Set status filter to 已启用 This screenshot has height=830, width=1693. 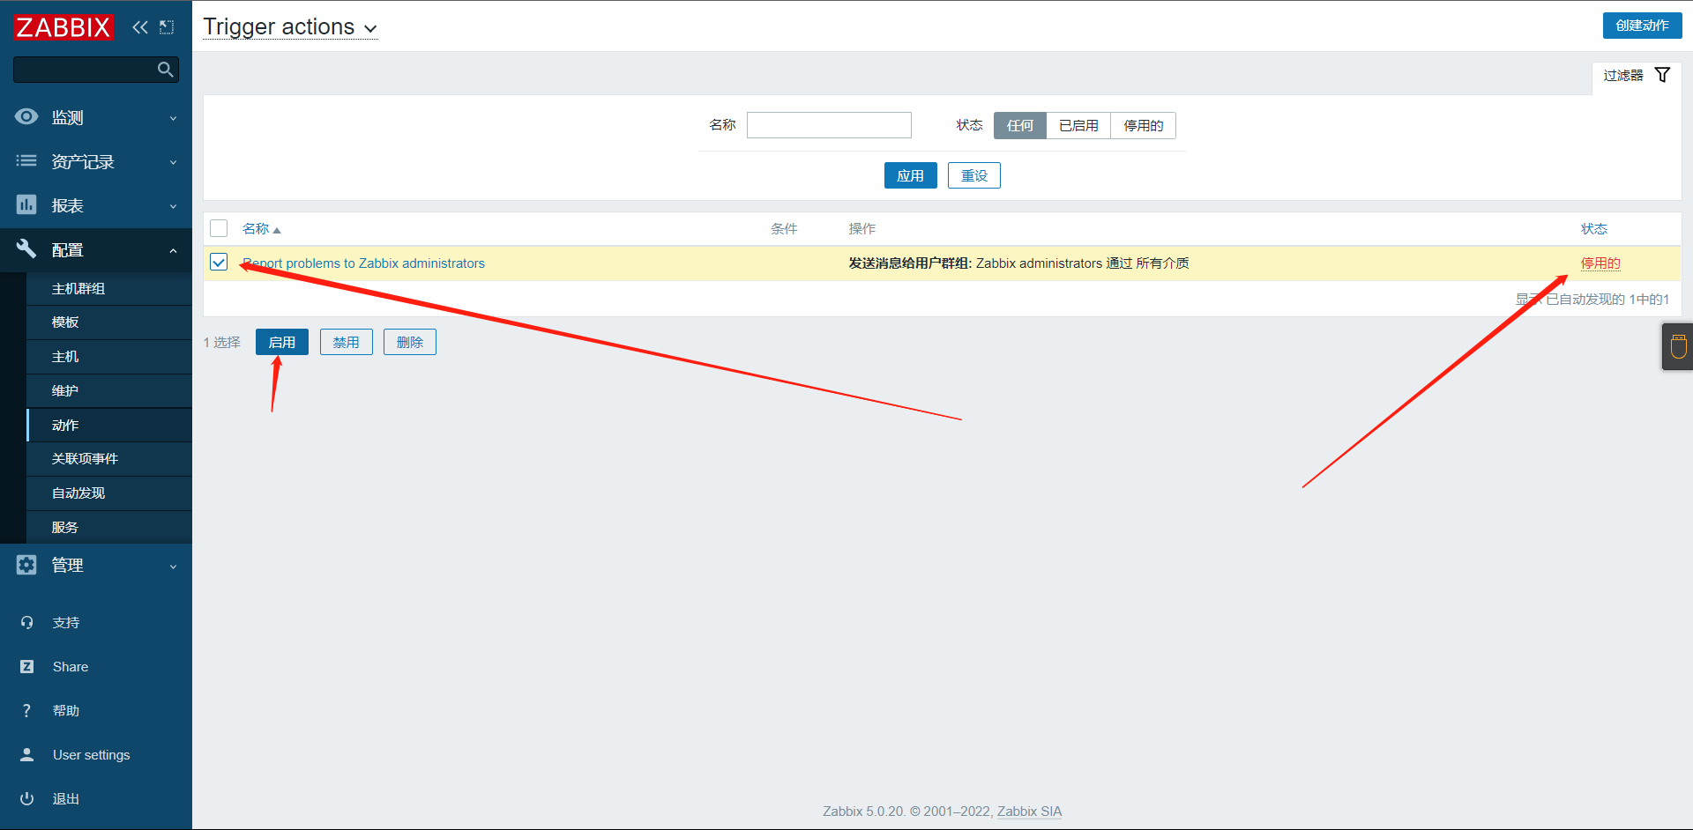tap(1078, 126)
